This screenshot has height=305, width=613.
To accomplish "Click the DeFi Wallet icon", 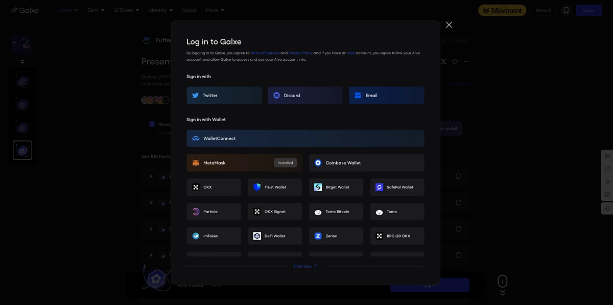I will click(257, 236).
